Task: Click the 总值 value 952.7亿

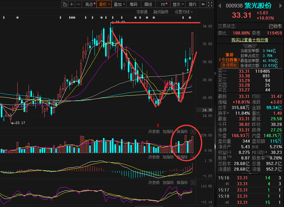Action: [x=274, y=164]
